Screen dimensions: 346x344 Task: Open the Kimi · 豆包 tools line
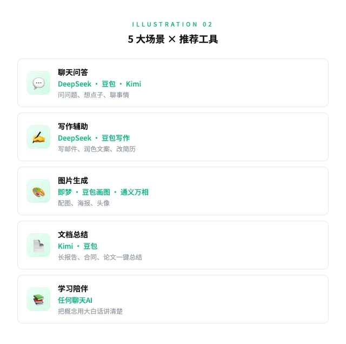[77, 246]
